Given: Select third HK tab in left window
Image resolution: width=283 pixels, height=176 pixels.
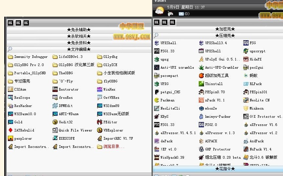Looking at the screenshot, I should pos(26,23).
